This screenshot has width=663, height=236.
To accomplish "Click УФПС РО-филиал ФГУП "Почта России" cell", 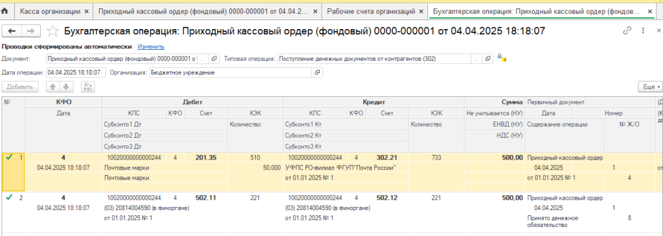I will [346, 167].
